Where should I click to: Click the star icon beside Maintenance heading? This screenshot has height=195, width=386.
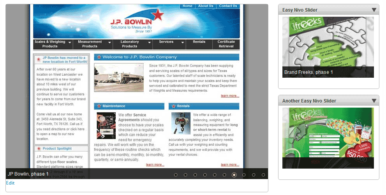99,106
